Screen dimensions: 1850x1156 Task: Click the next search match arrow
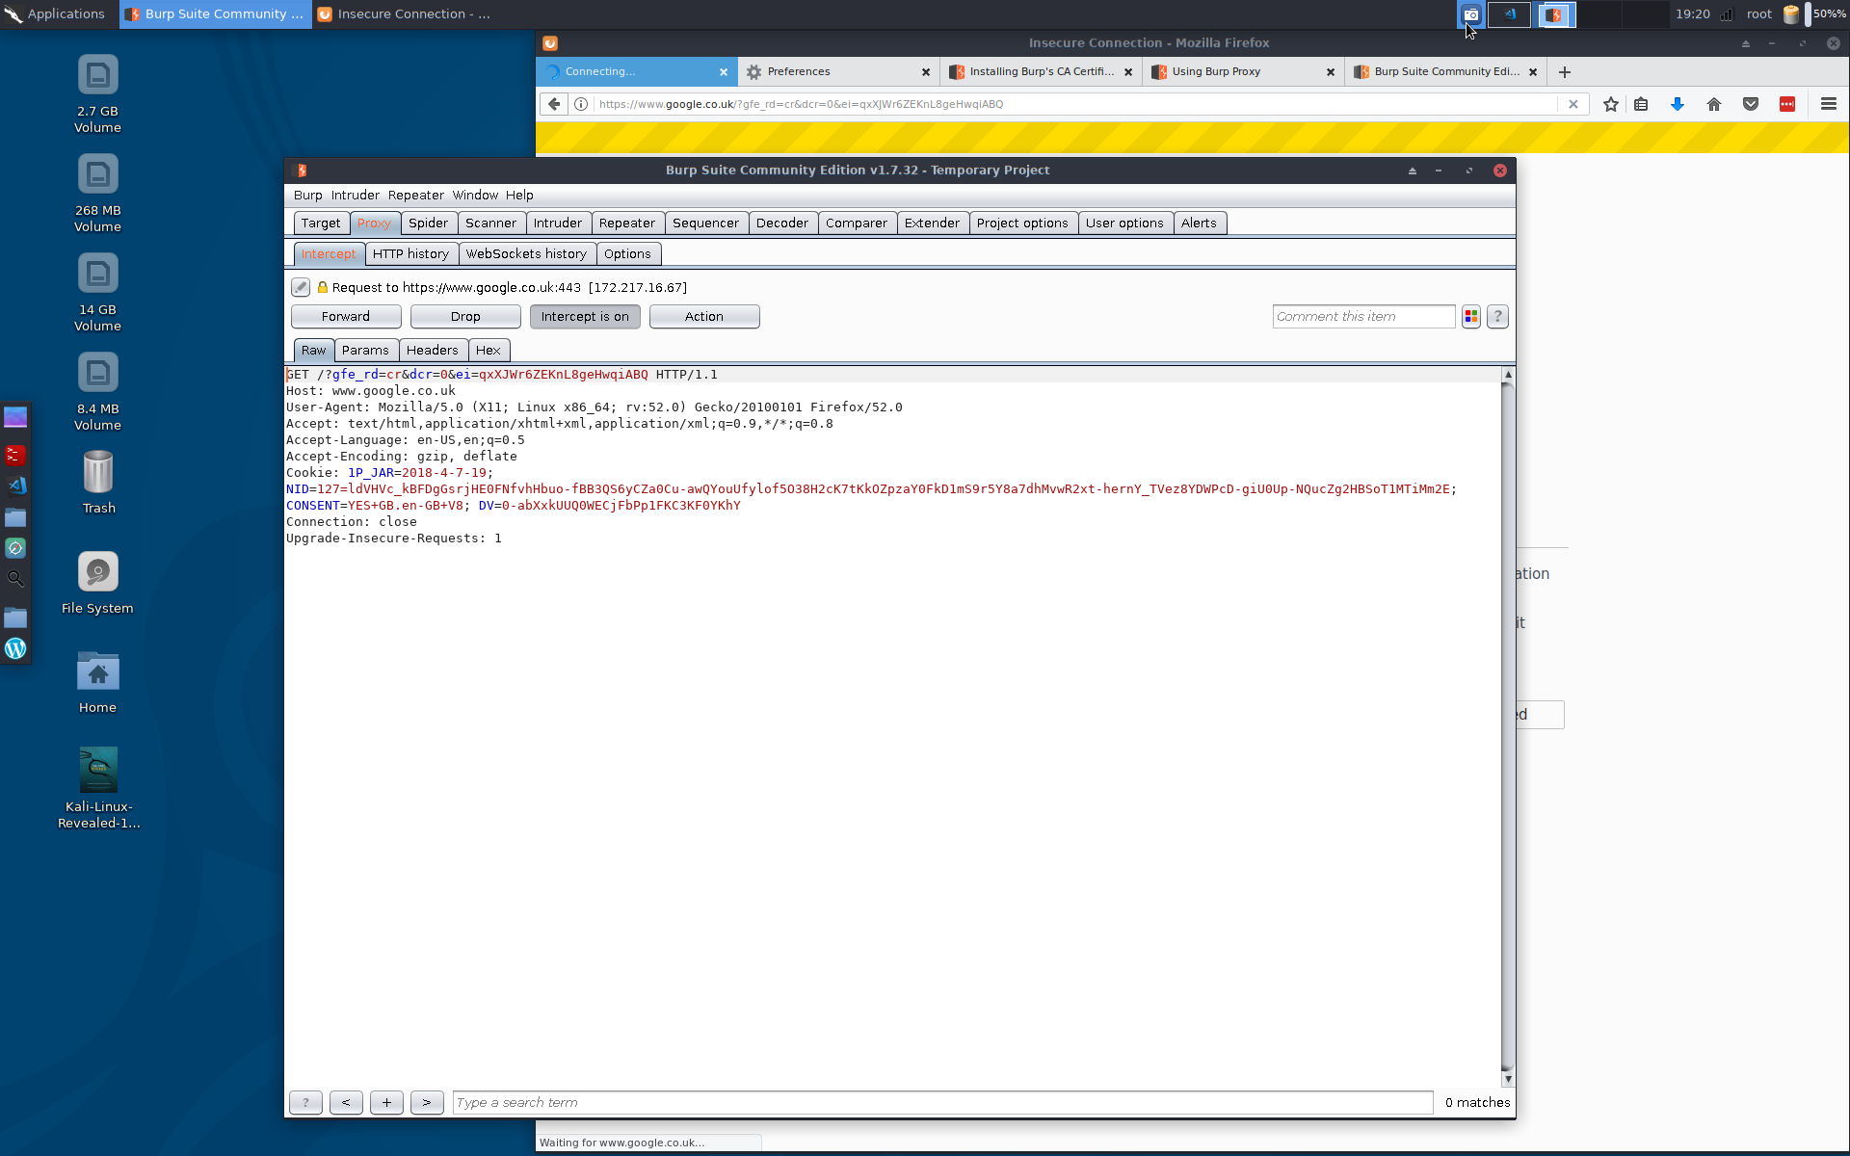coord(427,1102)
